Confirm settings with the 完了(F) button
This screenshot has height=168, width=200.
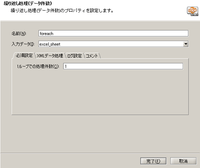153,161
